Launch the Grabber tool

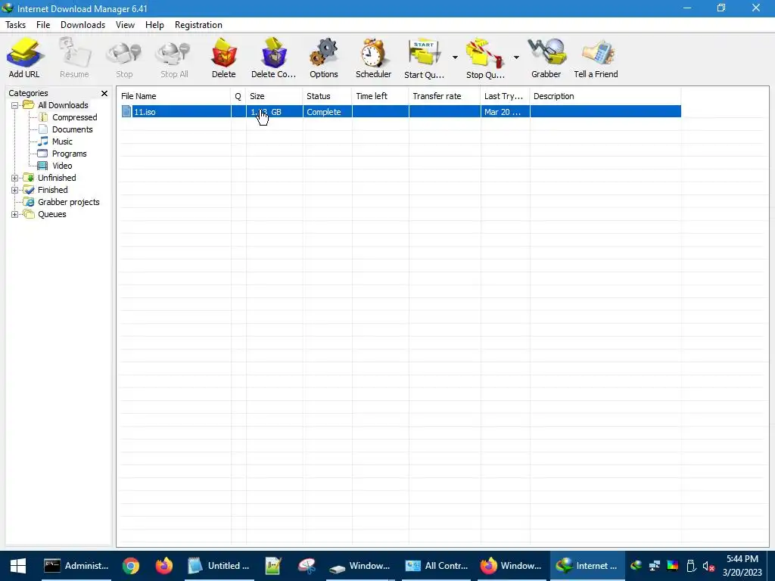pos(546,57)
